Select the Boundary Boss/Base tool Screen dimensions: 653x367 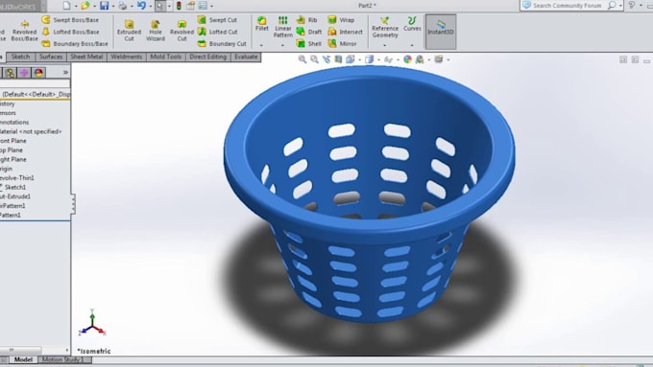point(75,43)
